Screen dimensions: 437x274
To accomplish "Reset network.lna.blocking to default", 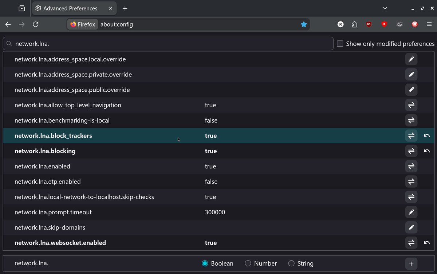I will coord(427,151).
